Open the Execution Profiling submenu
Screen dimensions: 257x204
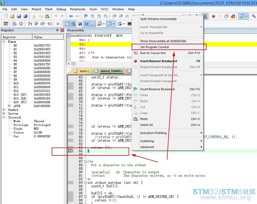[x=168, y=133]
